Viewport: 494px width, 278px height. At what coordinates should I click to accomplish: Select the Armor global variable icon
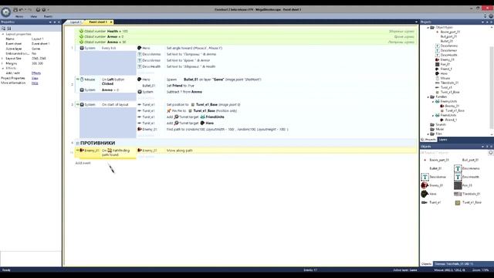81,36
